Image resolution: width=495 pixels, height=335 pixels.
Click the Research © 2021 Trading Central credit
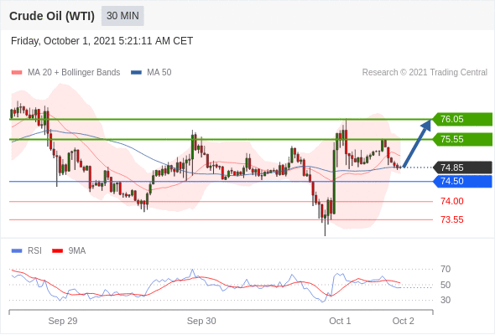coord(425,73)
